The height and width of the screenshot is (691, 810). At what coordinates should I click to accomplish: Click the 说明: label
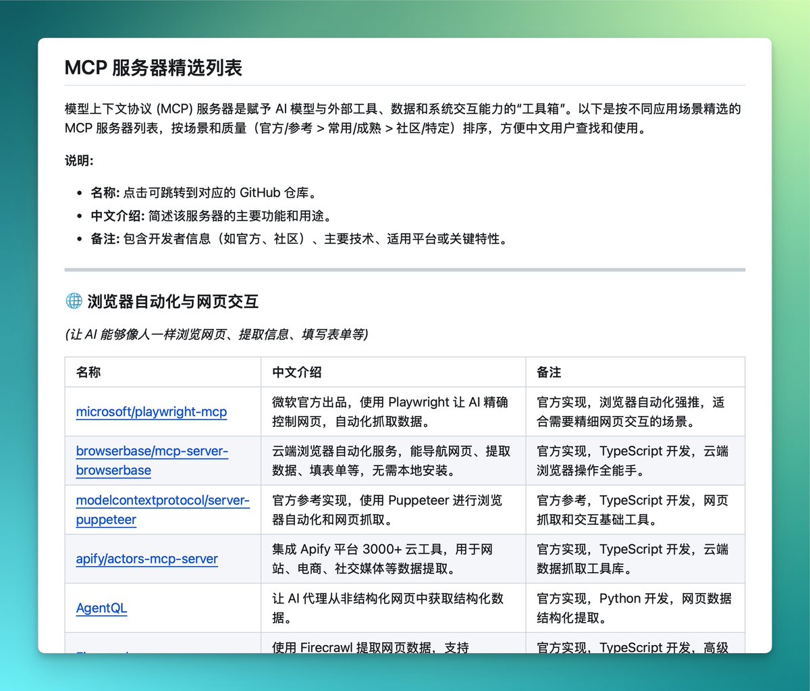click(79, 160)
